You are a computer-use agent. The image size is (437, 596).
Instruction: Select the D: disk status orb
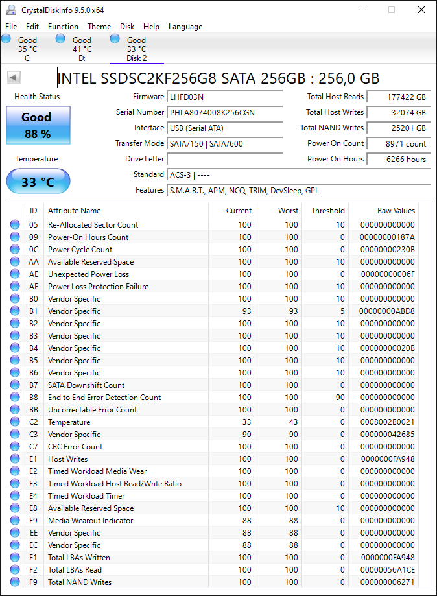[x=60, y=38]
